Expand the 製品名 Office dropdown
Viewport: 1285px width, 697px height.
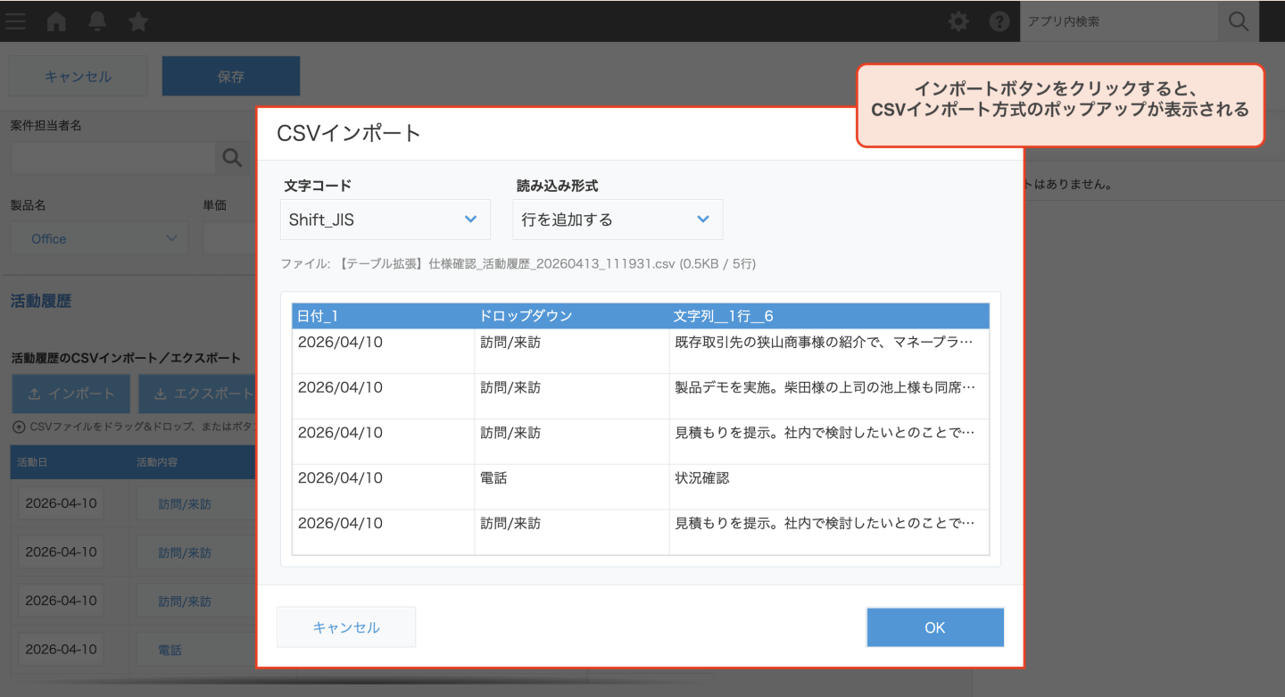point(99,238)
